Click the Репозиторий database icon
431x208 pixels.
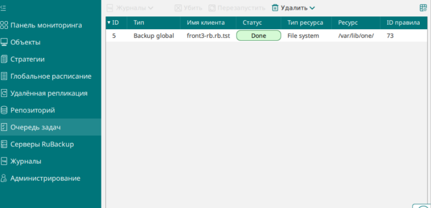tap(4, 110)
